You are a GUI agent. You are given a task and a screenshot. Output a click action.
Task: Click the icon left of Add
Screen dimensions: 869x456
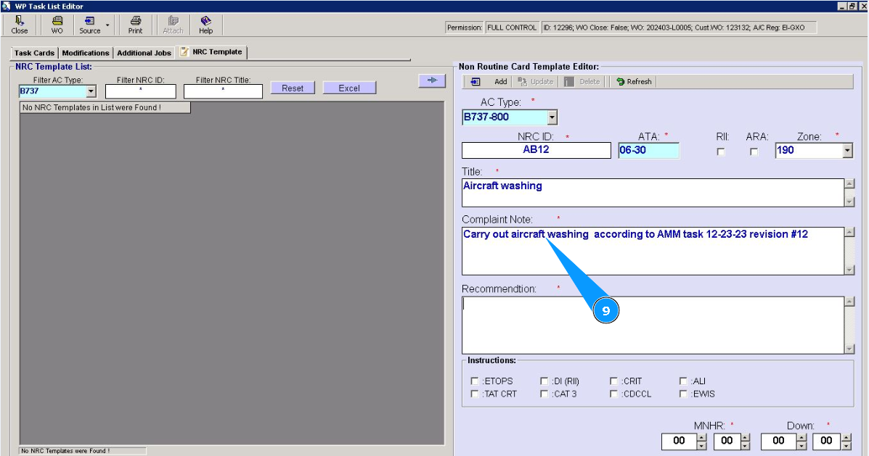(x=476, y=81)
